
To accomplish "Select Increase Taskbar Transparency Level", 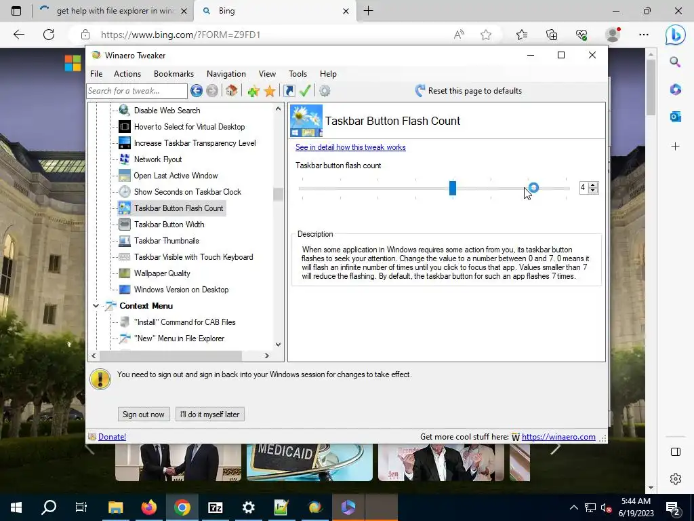I will [195, 143].
